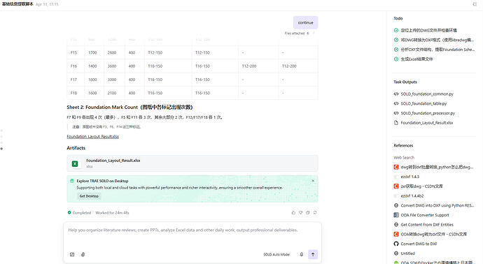Viewport: 483px width, 264px height.
Task: Click the 'continue' user message bubble
Action: point(306,23)
